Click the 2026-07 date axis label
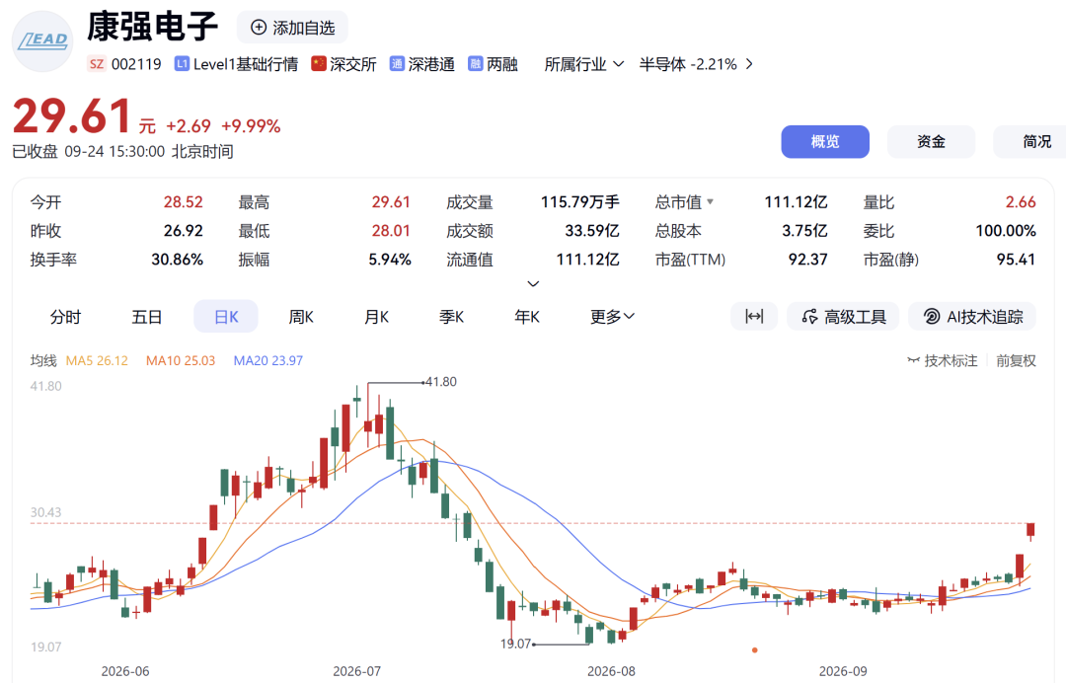 357,671
